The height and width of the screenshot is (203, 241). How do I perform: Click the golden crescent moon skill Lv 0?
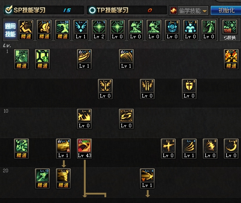point(231,149)
